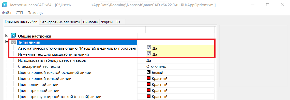Screen dimensions: 290x100
Task: Switch to the 3D tab
Action: (118, 22)
